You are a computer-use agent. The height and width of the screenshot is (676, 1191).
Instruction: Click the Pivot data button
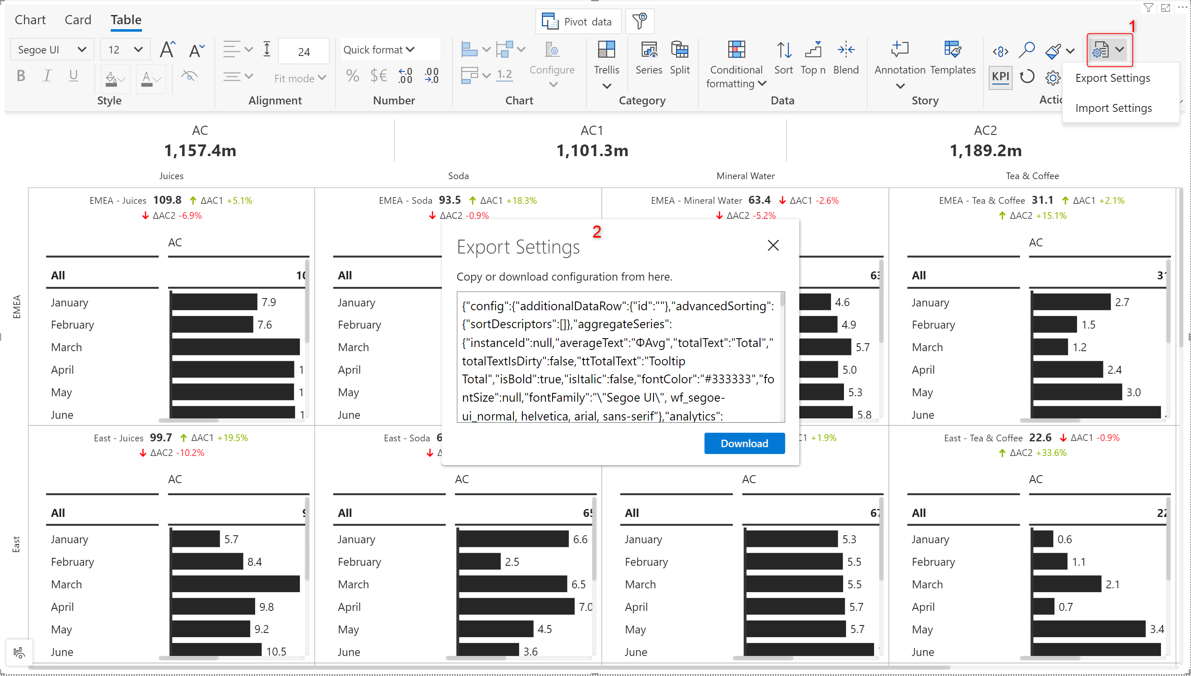click(578, 22)
